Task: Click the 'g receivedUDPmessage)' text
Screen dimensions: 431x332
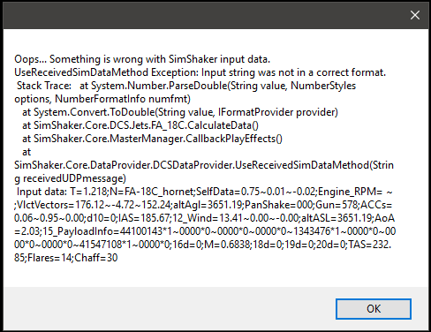Action: click(x=70, y=178)
